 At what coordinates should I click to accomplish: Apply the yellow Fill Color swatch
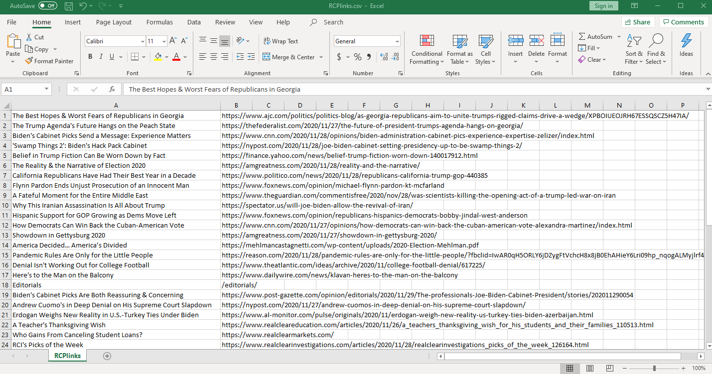[x=158, y=57]
